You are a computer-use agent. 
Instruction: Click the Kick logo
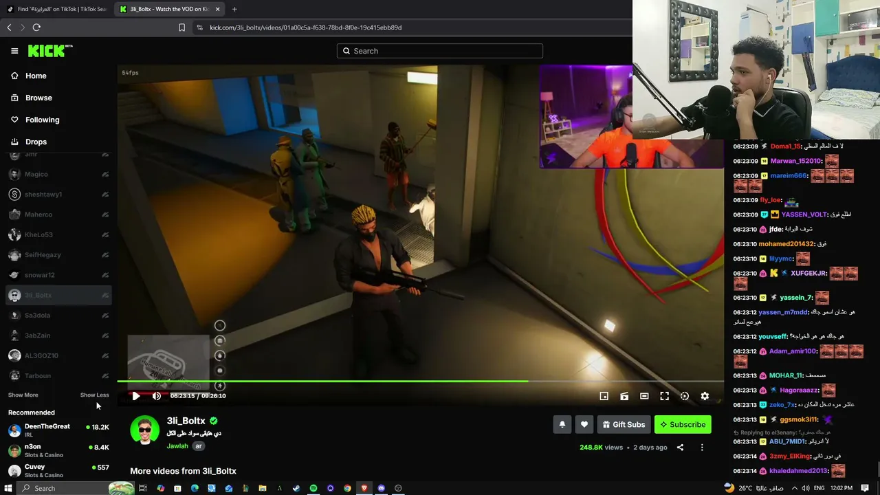point(50,51)
